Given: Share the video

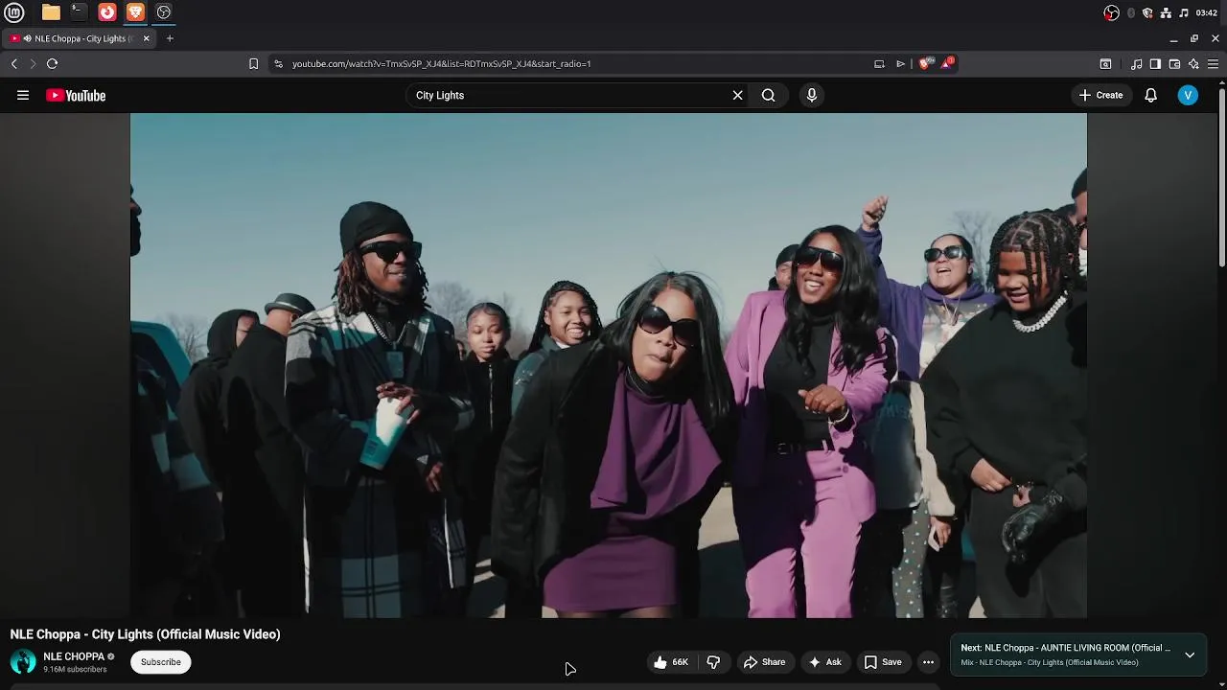Looking at the screenshot, I should [x=764, y=662].
